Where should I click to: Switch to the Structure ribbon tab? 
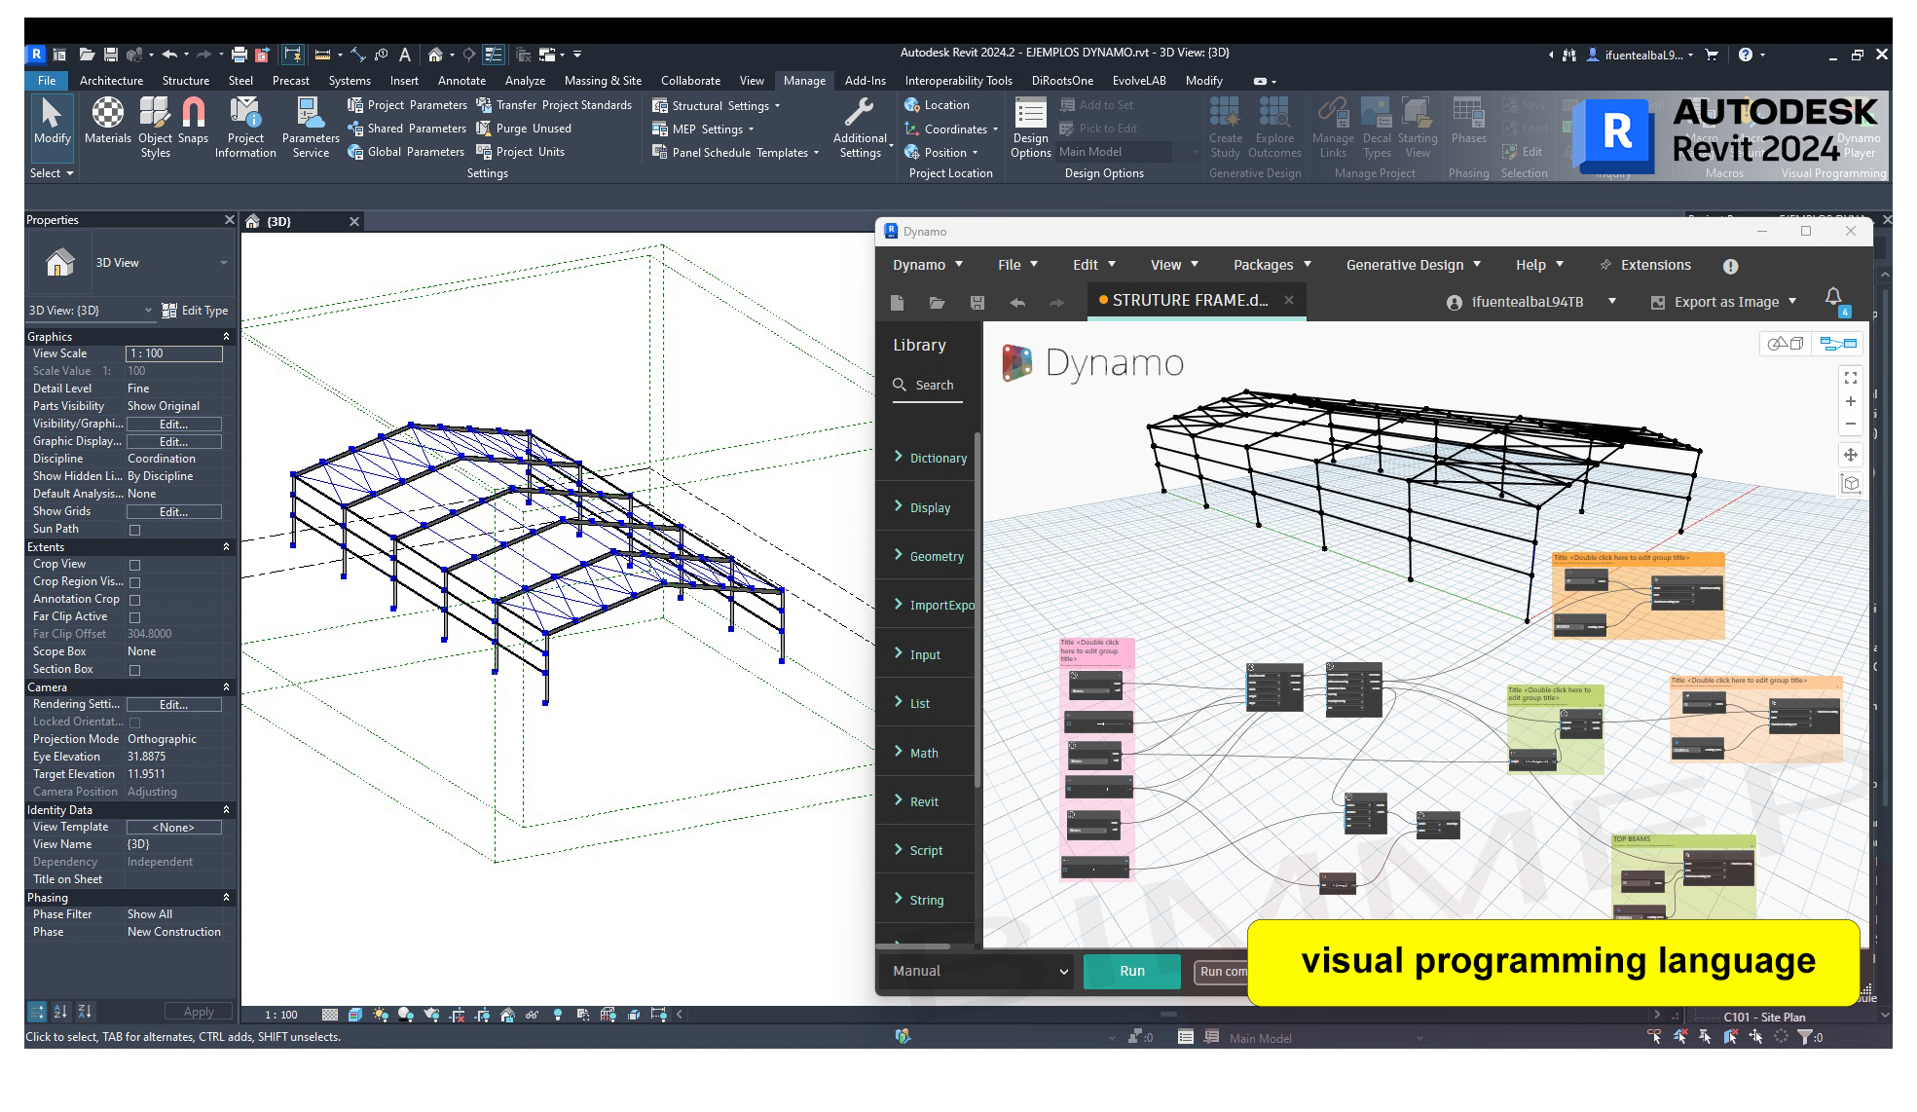(x=185, y=81)
